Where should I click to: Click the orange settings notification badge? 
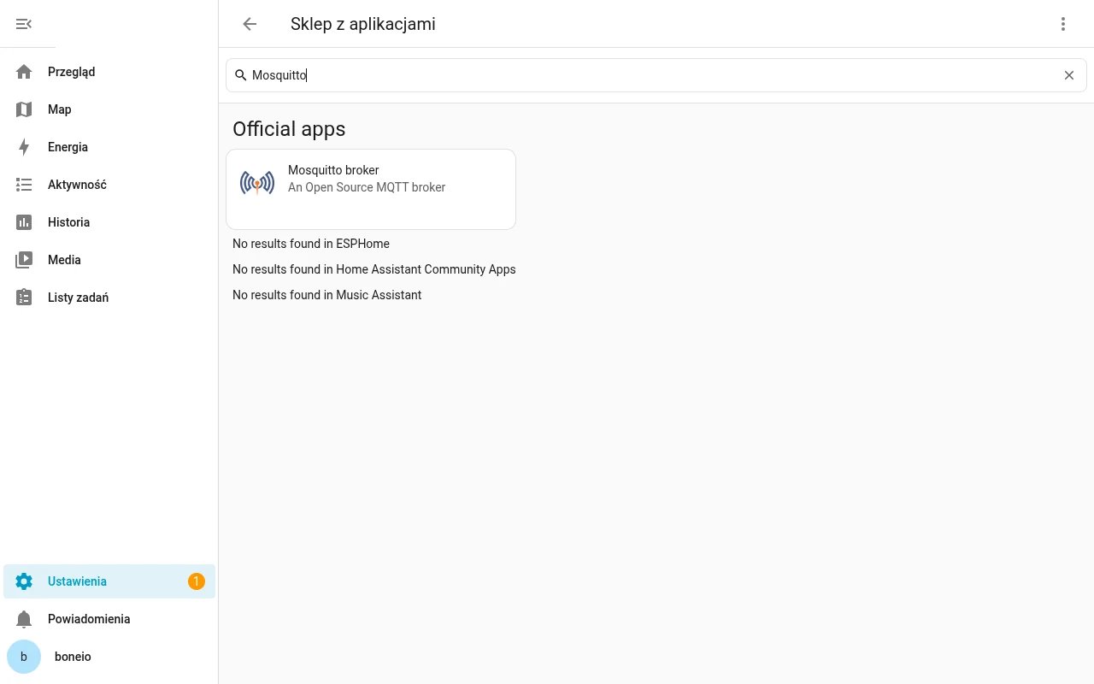tap(197, 581)
